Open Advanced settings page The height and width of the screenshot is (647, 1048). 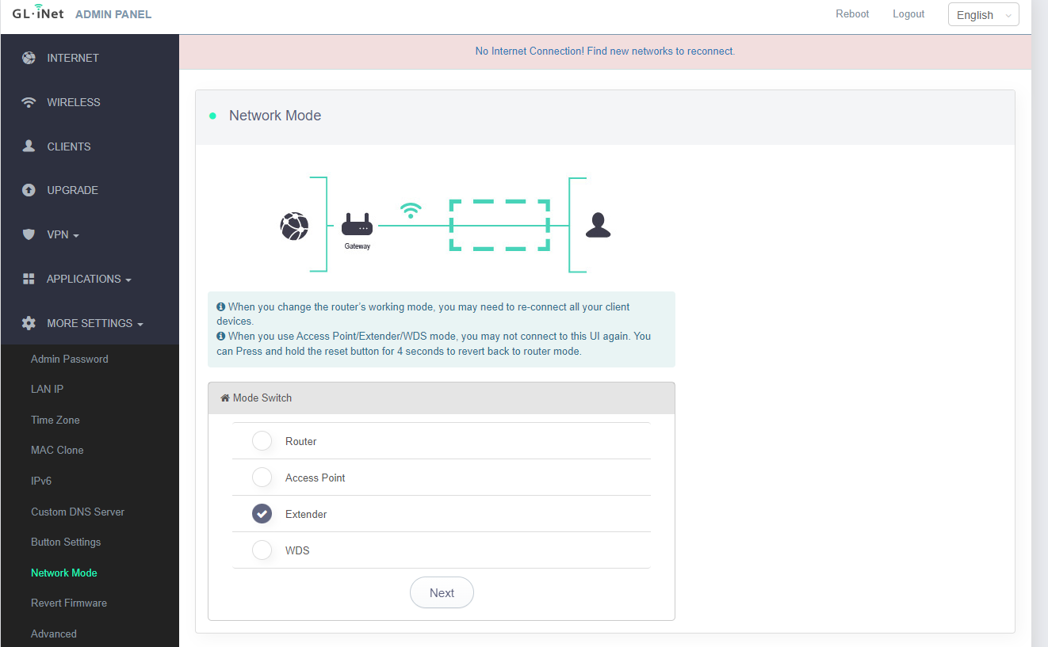click(x=54, y=634)
